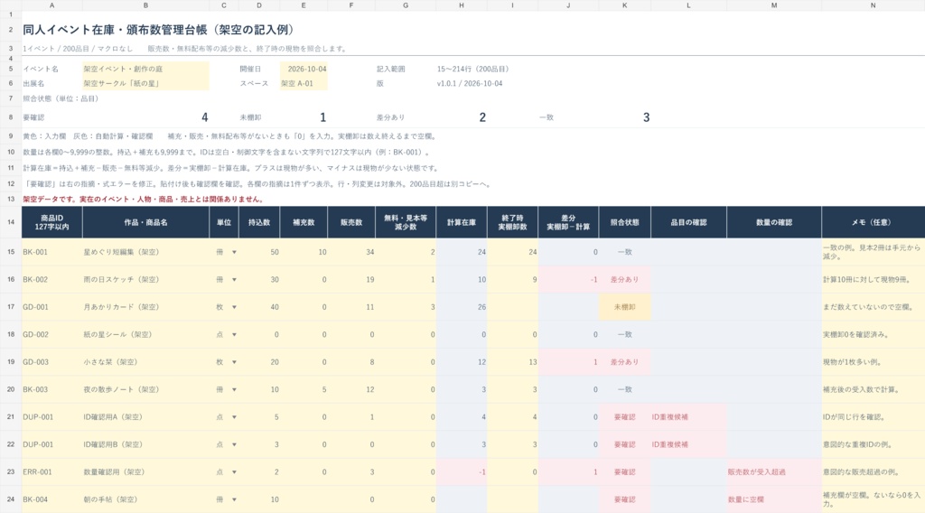The image size is (925, 513).
Task: Open unit dropdown in BK-001 row
Action: [234, 252]
